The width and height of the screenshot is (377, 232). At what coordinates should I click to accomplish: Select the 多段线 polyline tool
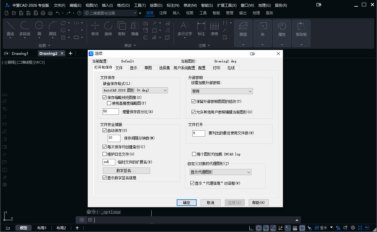(25, 29)
